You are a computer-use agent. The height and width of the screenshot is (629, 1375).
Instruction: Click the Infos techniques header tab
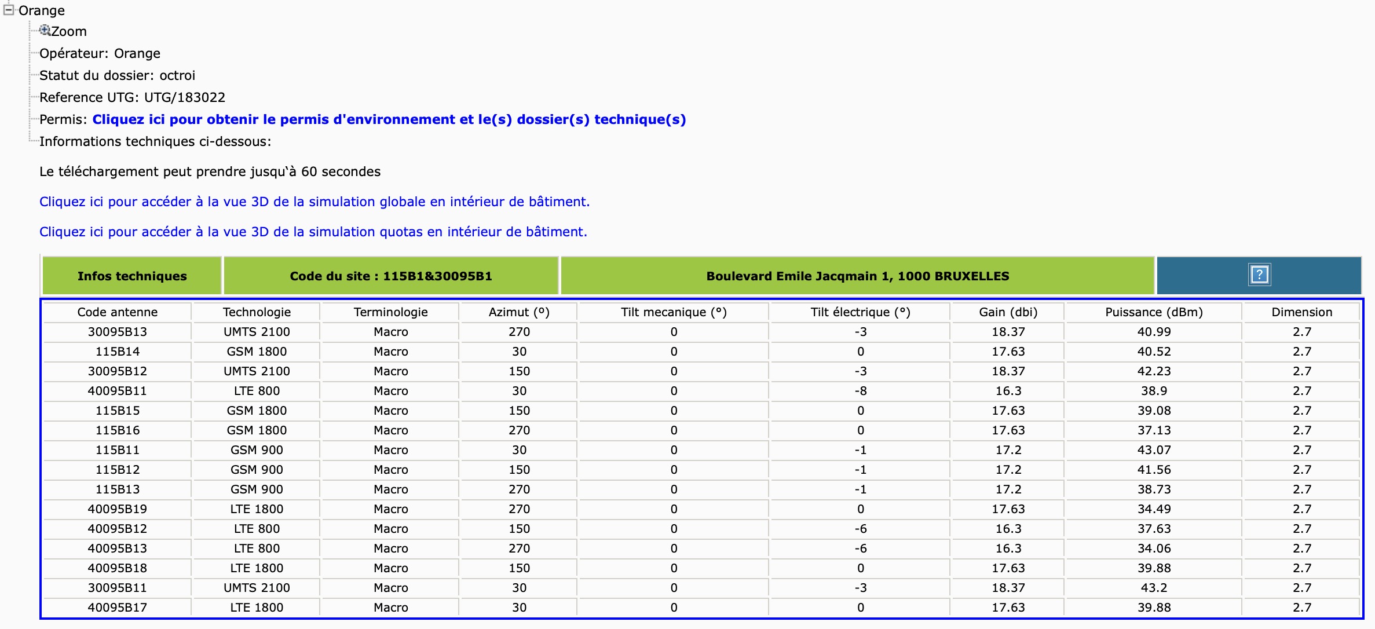coord(132,276)
